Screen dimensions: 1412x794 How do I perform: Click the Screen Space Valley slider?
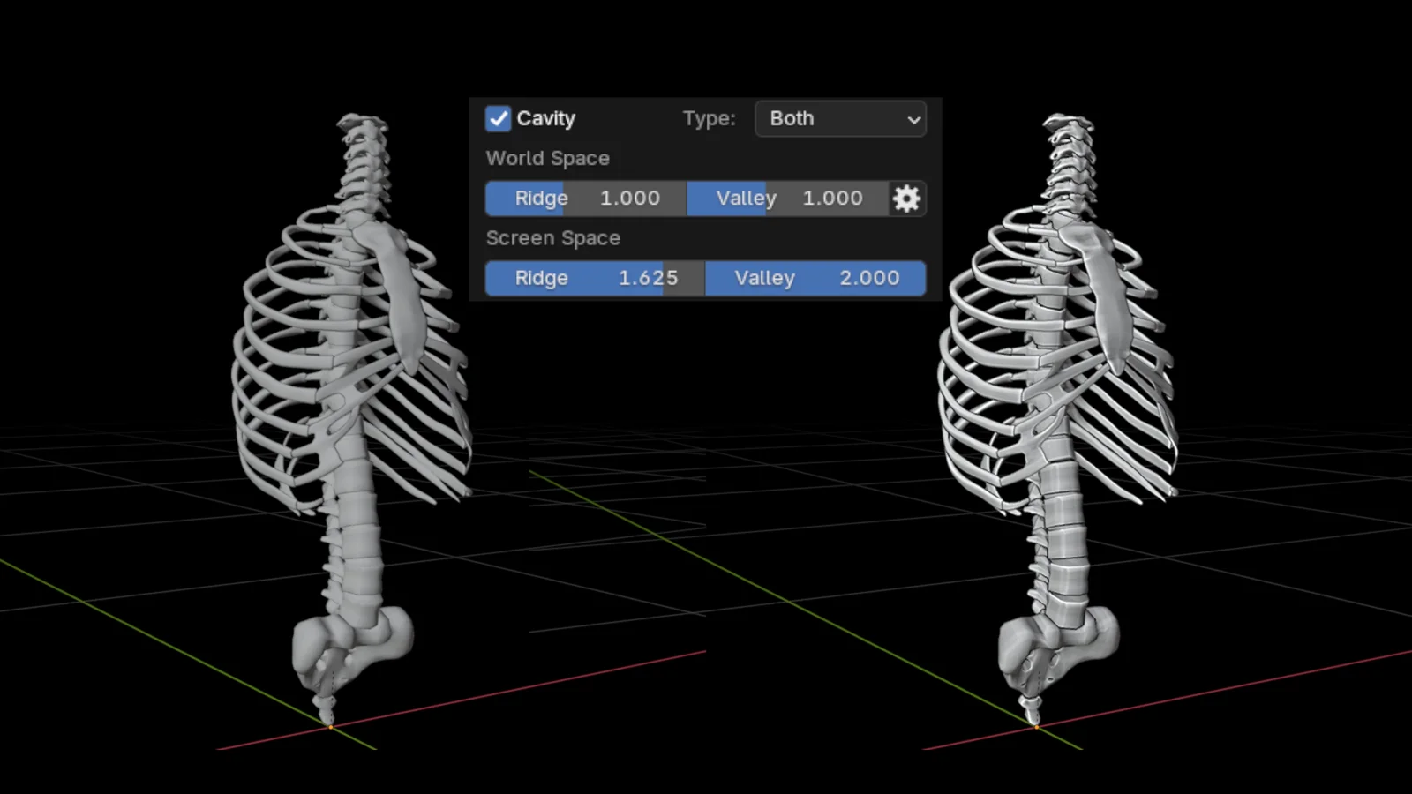tap(815, 278)
